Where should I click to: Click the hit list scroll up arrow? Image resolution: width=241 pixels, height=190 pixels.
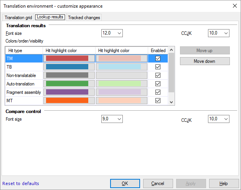click(172, 50)
